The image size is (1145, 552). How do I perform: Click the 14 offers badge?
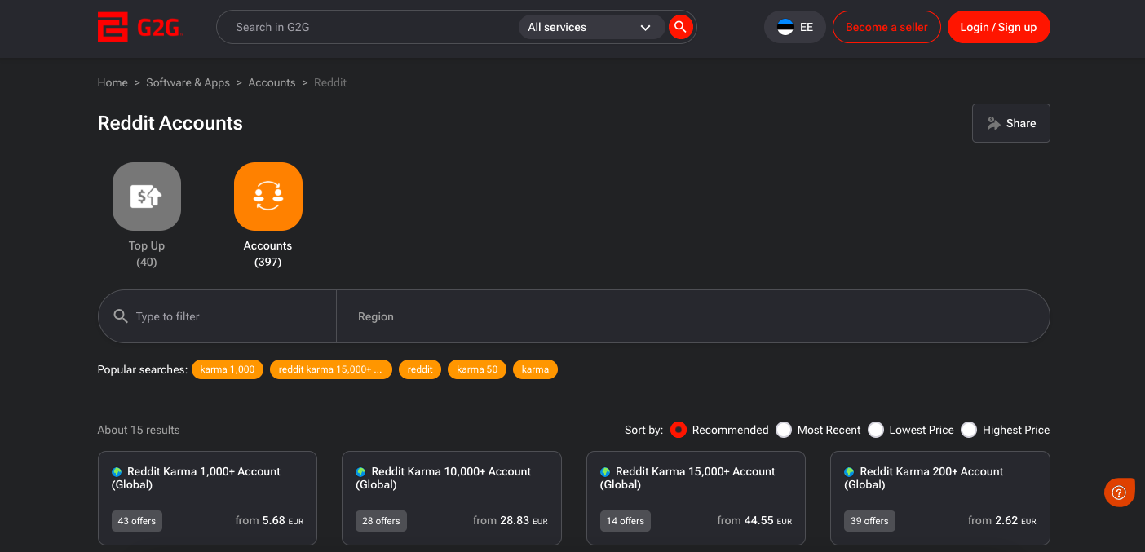point(626,521)
